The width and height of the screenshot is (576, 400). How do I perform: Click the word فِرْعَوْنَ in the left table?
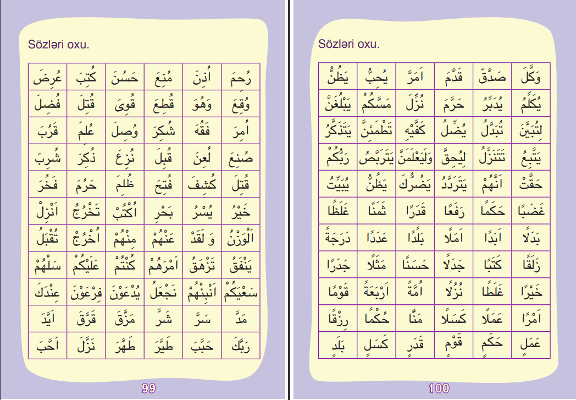pos(86,293)
